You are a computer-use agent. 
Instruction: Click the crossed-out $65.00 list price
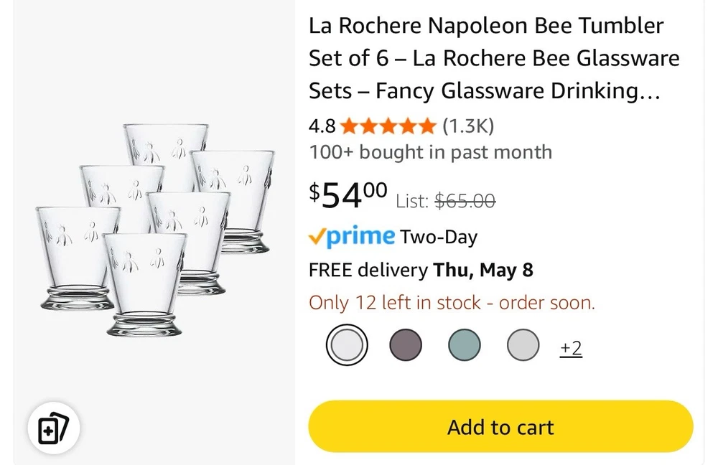465,201
